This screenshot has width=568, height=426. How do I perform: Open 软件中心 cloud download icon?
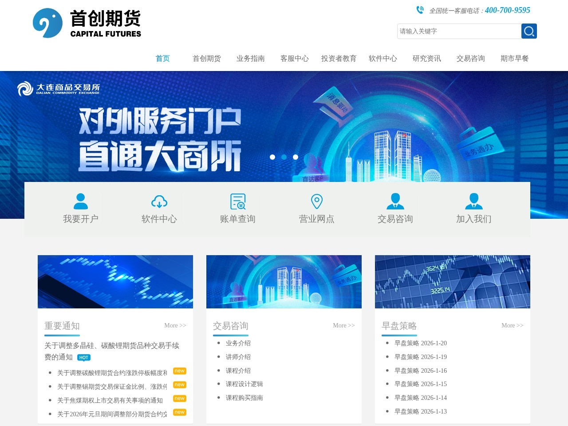[159, 201]
